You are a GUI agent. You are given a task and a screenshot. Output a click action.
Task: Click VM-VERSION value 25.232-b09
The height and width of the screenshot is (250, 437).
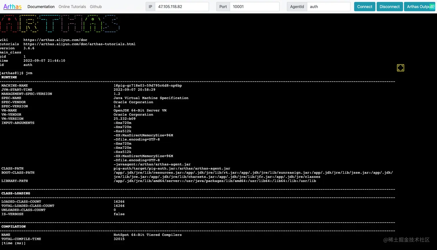125,119
